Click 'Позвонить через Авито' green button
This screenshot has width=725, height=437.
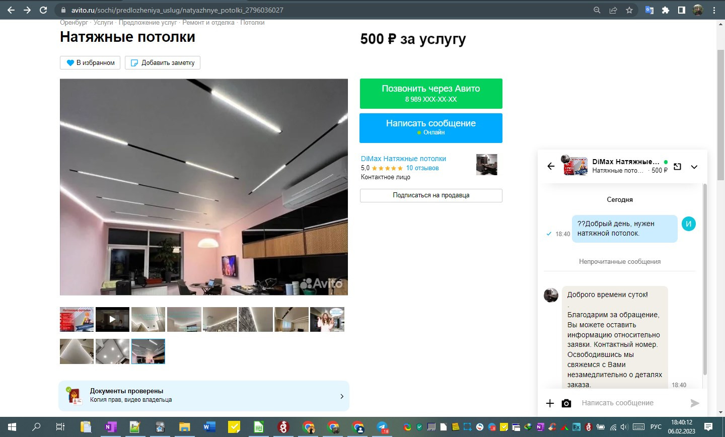[x=431, y=94]
